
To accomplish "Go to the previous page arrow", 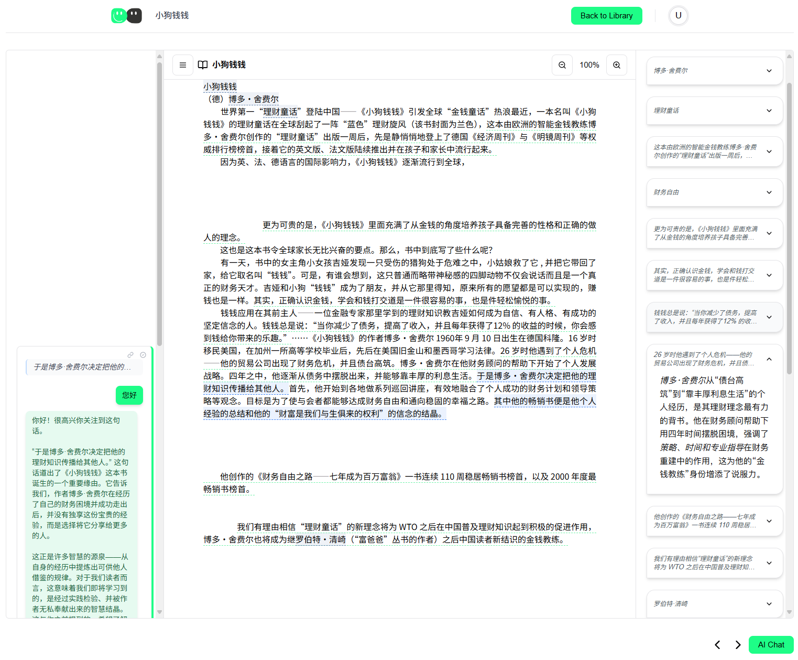I will [x=717, y=645].
